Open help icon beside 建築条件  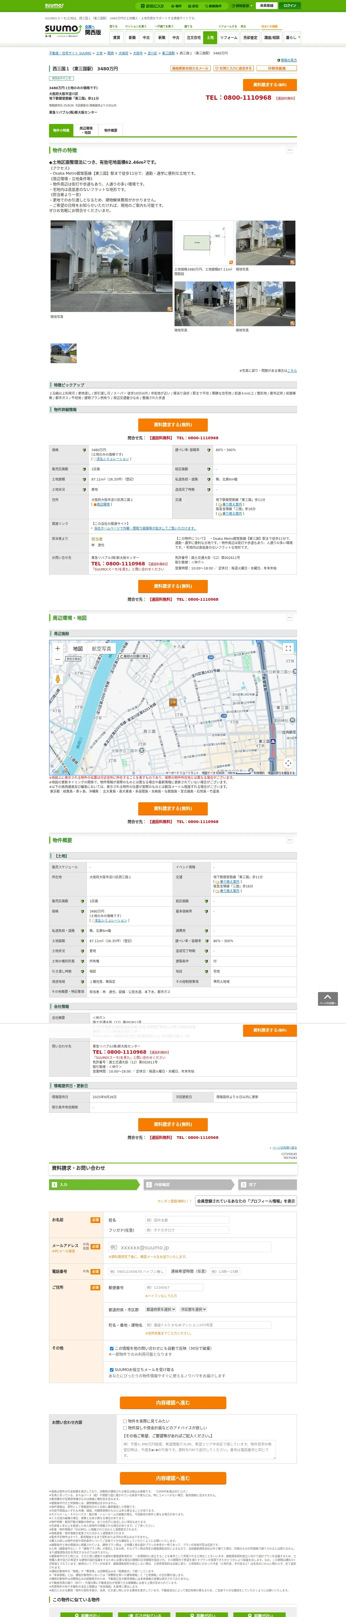(206, 961)
